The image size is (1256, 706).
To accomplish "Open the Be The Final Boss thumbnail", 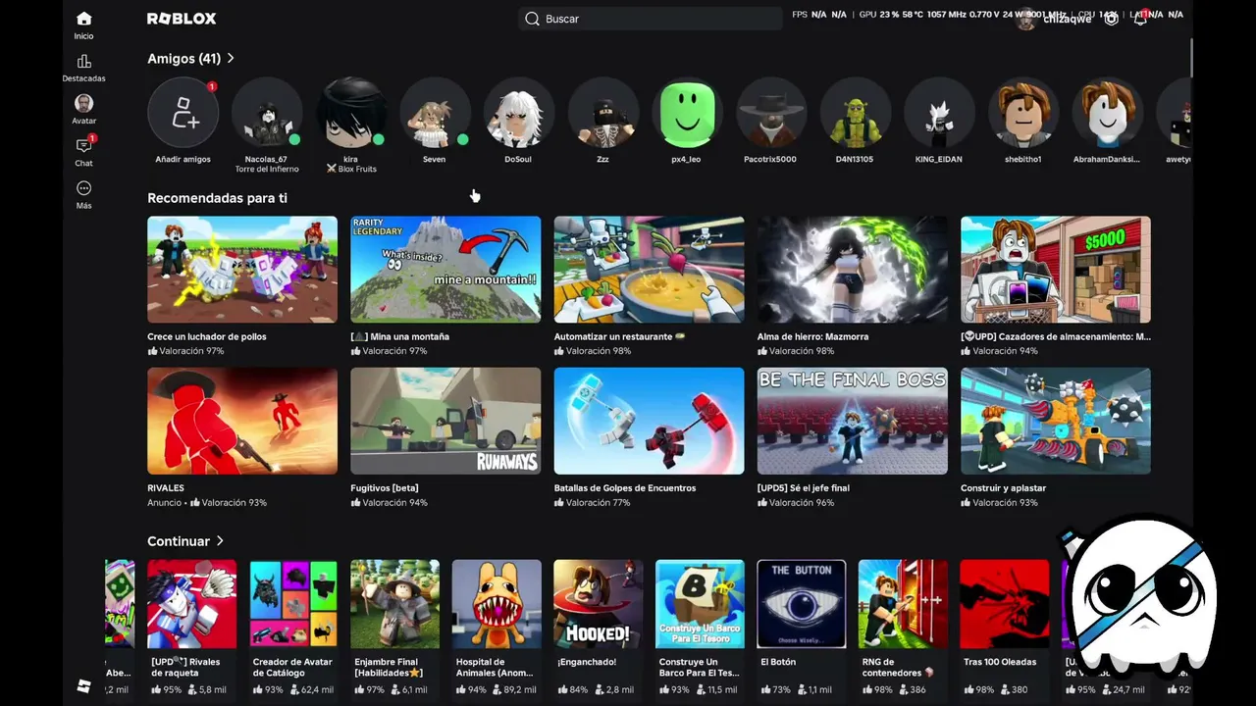I will 853,421.
